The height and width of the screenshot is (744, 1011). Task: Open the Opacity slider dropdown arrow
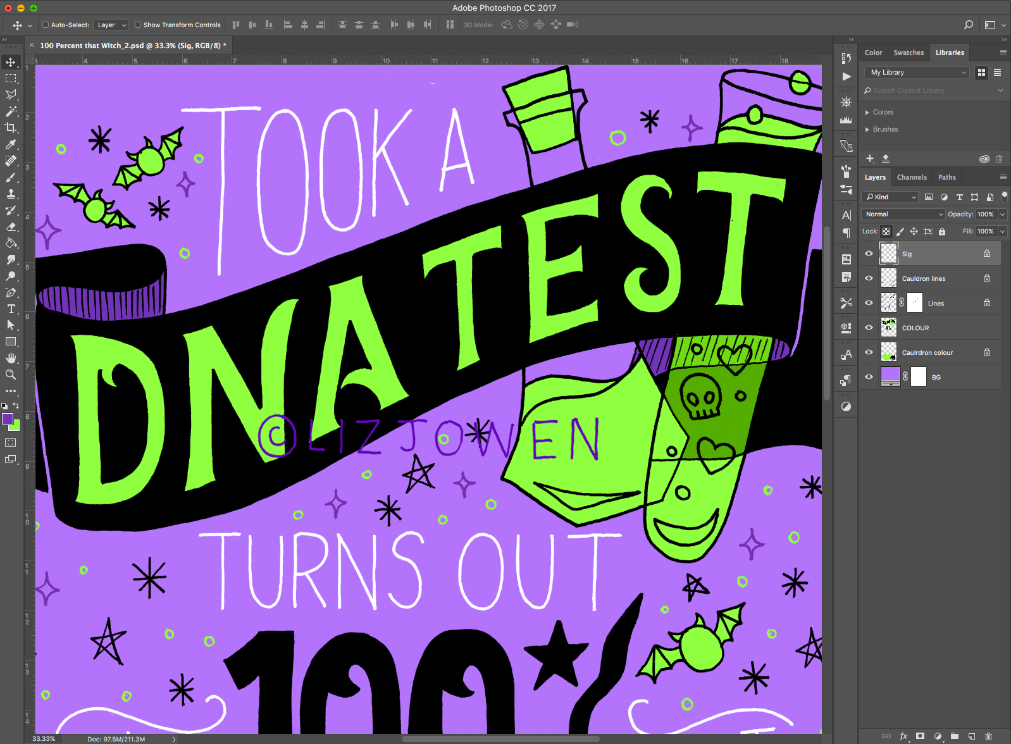[x=1003, y=214]
